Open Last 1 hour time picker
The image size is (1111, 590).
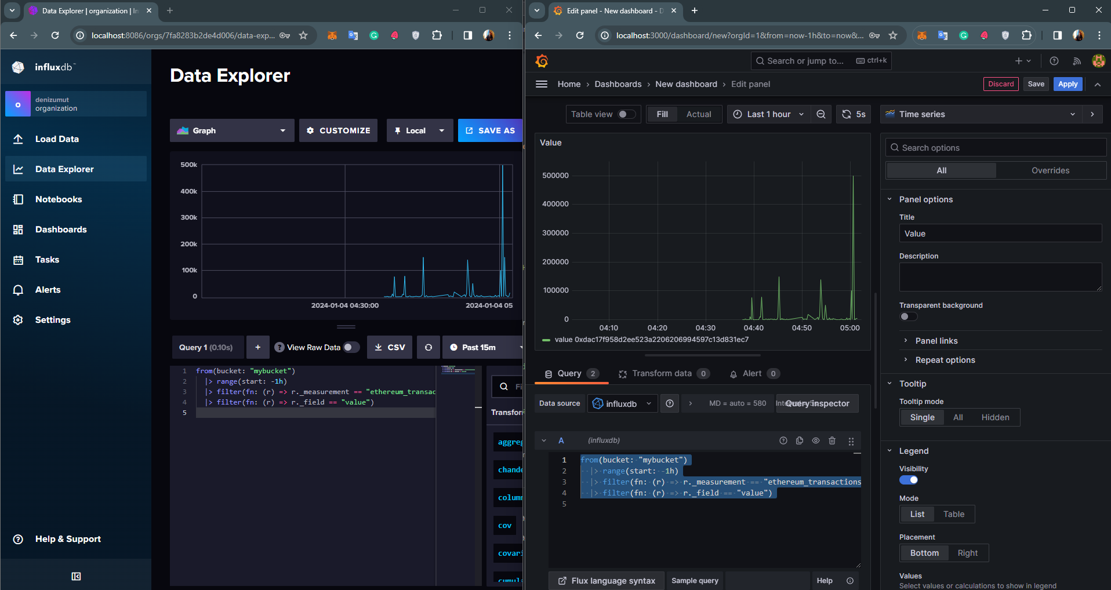point(769,114)
